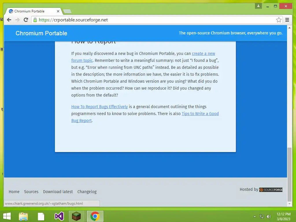Screen dimensions: 296x222
Task: Open Changelog in the footer
Action: click(87, 192)
